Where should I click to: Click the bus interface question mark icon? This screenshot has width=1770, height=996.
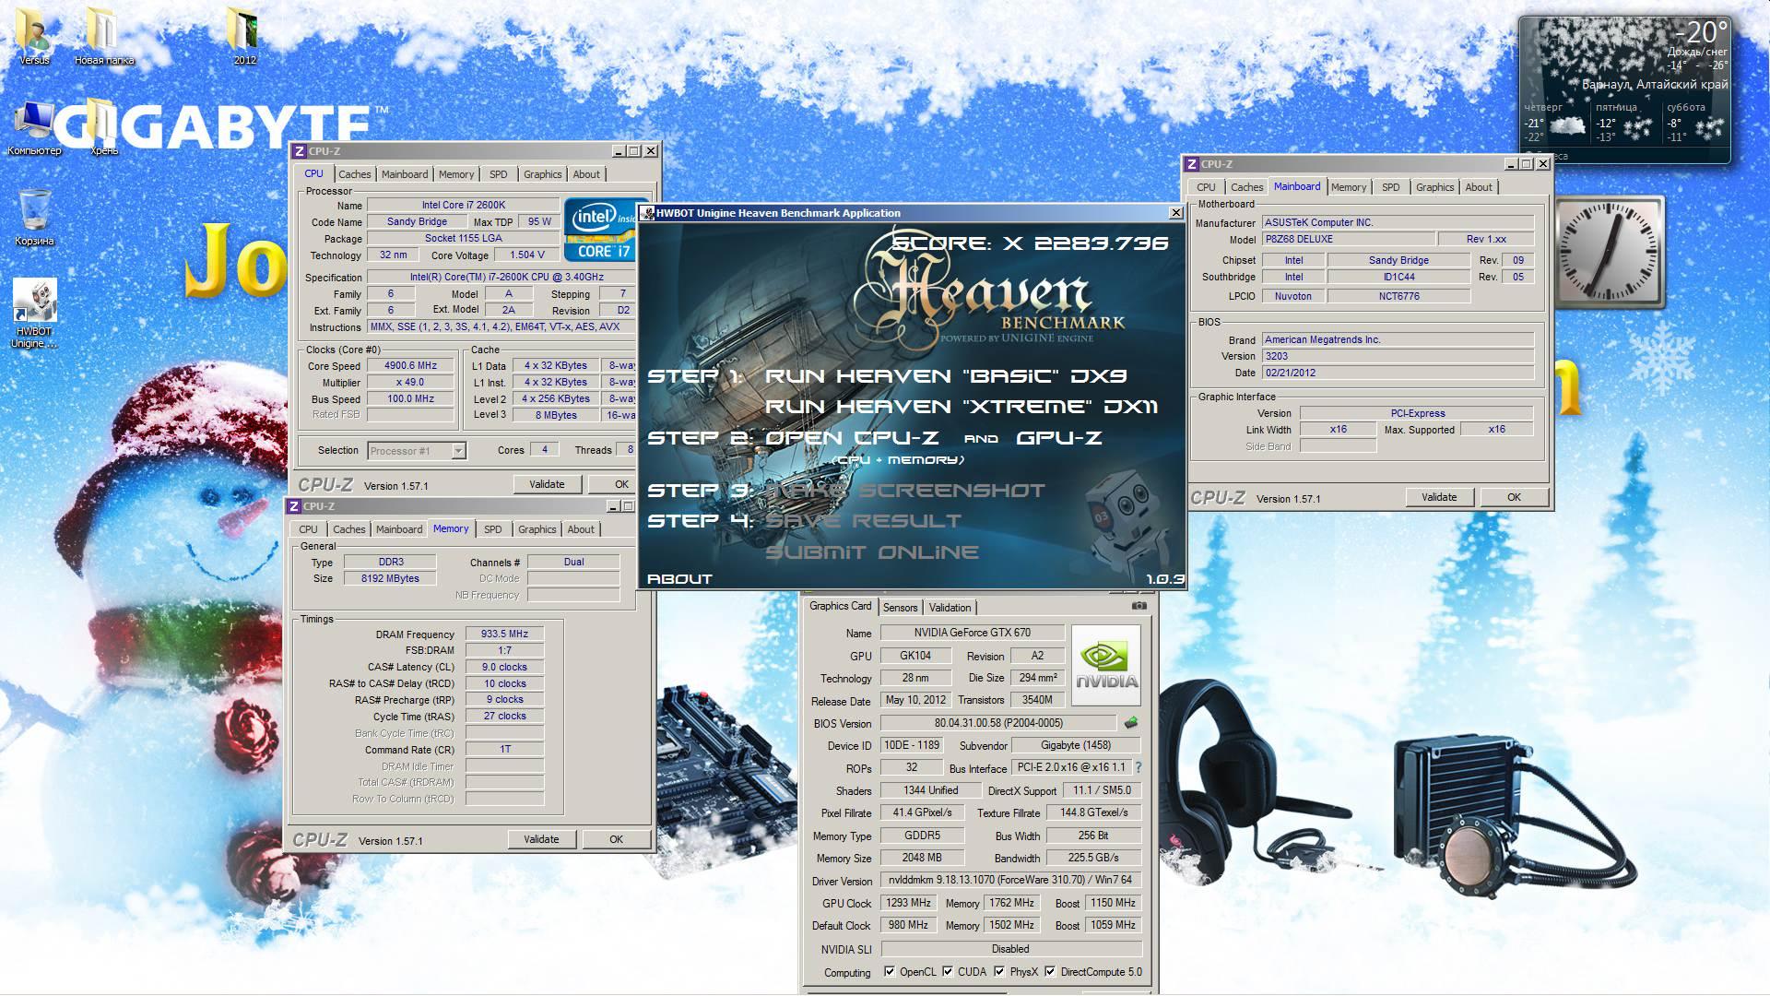click(x=1138, y=767)
